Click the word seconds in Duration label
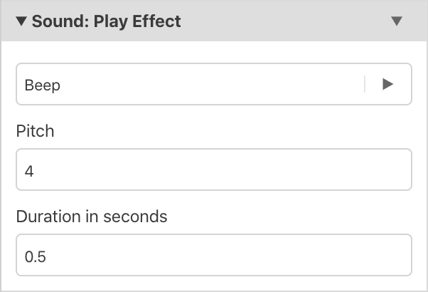The width and height of the screenshot is (428, 292). point(135,217)
